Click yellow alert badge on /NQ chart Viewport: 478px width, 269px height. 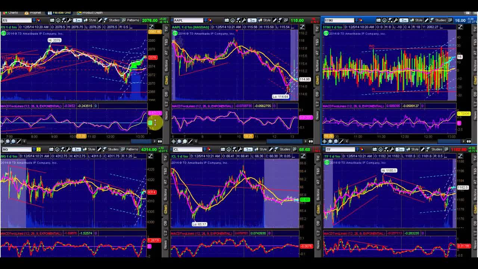(38, 149)
